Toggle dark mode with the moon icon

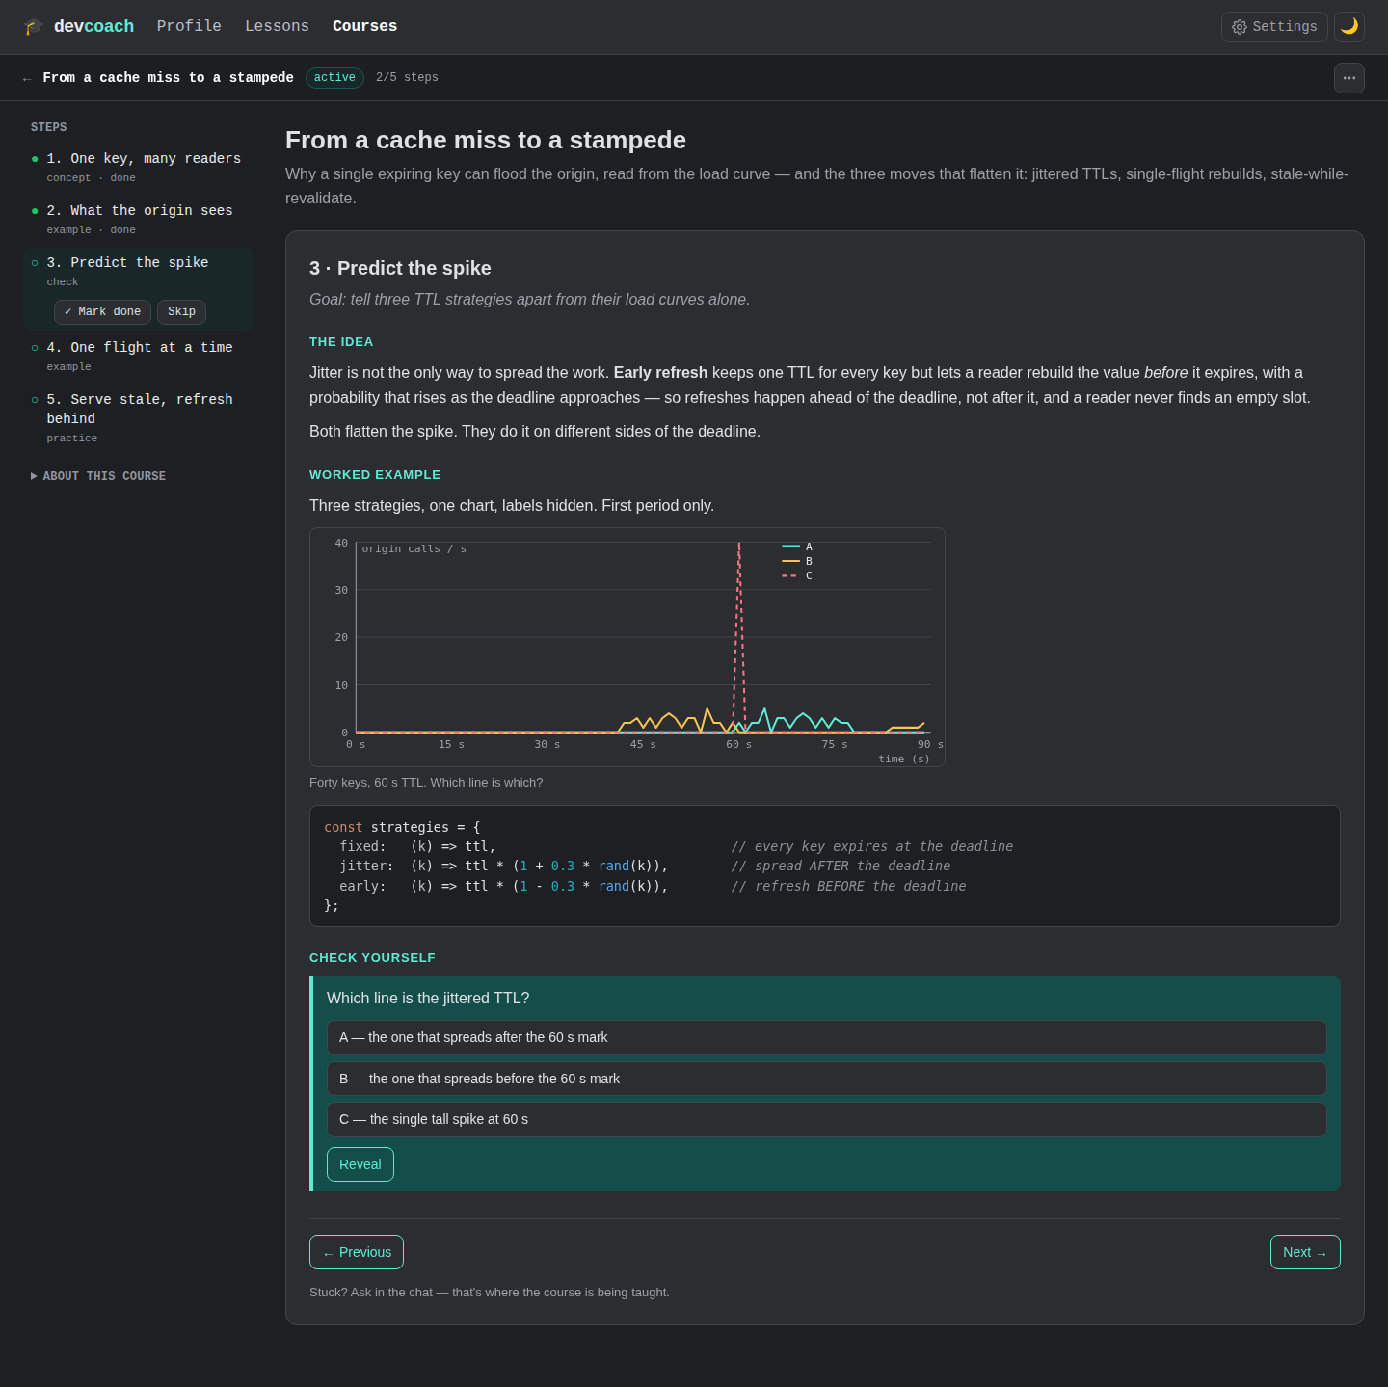(1349, 27)
